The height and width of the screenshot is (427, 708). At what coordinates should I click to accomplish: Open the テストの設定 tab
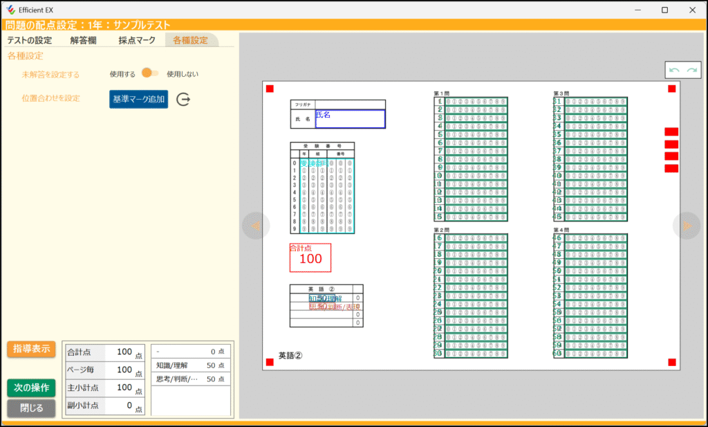(x=30, y=40)
